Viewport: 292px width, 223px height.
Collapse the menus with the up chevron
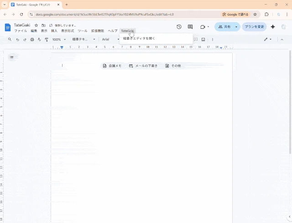pyautogui.click(x=282, y=40)
